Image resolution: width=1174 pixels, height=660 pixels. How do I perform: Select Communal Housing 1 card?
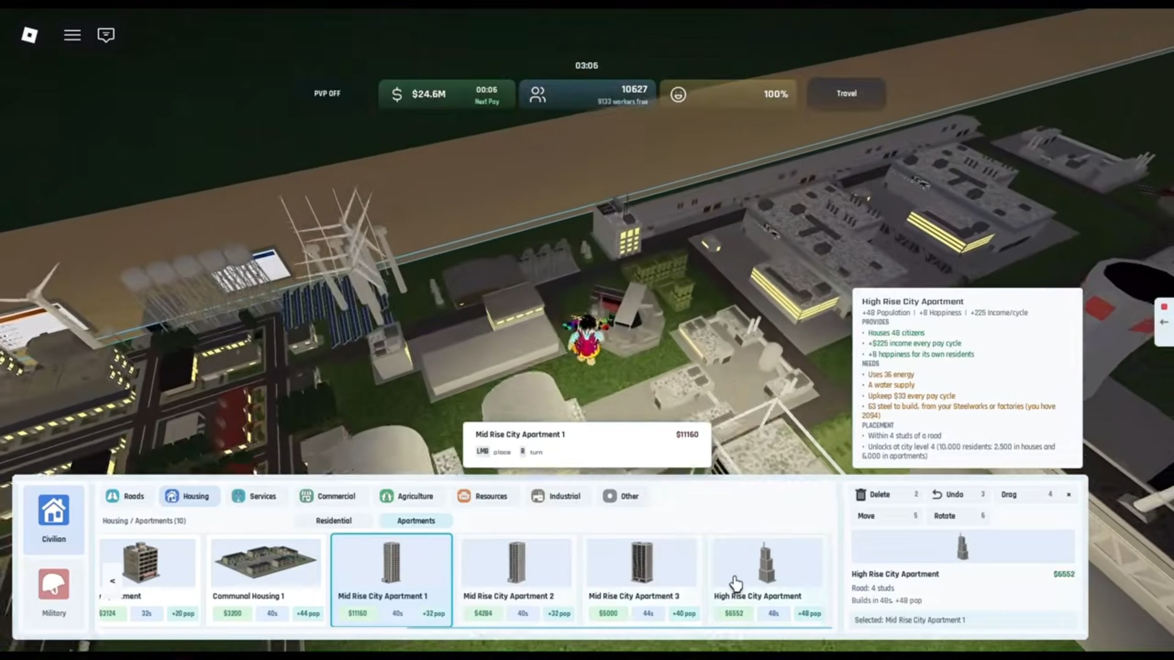click(x=266, y=580)
